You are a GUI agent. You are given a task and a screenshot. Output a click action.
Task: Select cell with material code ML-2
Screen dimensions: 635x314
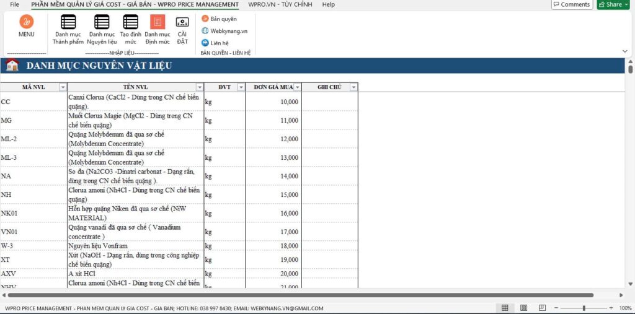click(33, 139)
